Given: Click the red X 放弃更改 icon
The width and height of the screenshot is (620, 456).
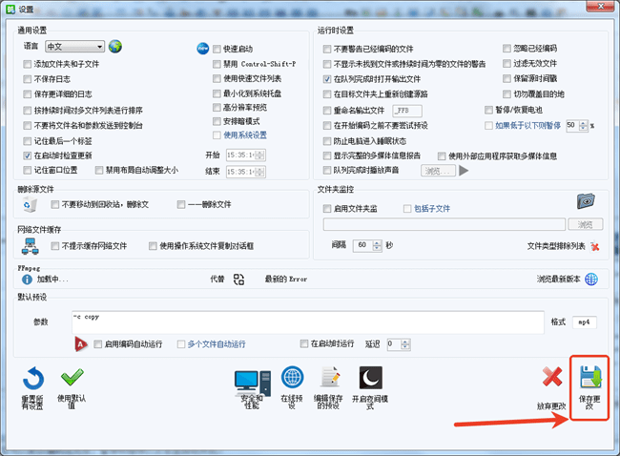Looking at the screenshot, I should [551, 379].
